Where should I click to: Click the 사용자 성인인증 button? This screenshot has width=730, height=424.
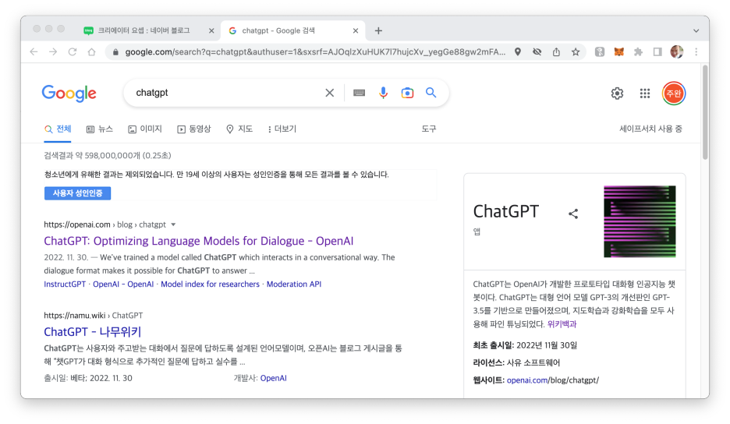click(78, 193)
